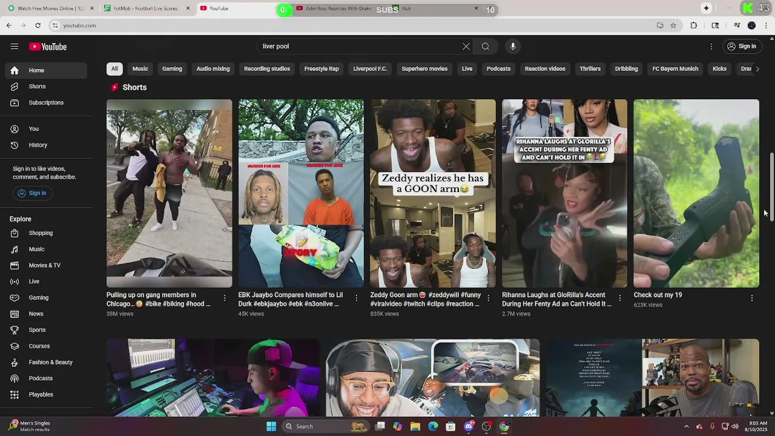Screen dimensions: 775x436
Task: Select the All filter chip
Action: [x=114, y=69]
